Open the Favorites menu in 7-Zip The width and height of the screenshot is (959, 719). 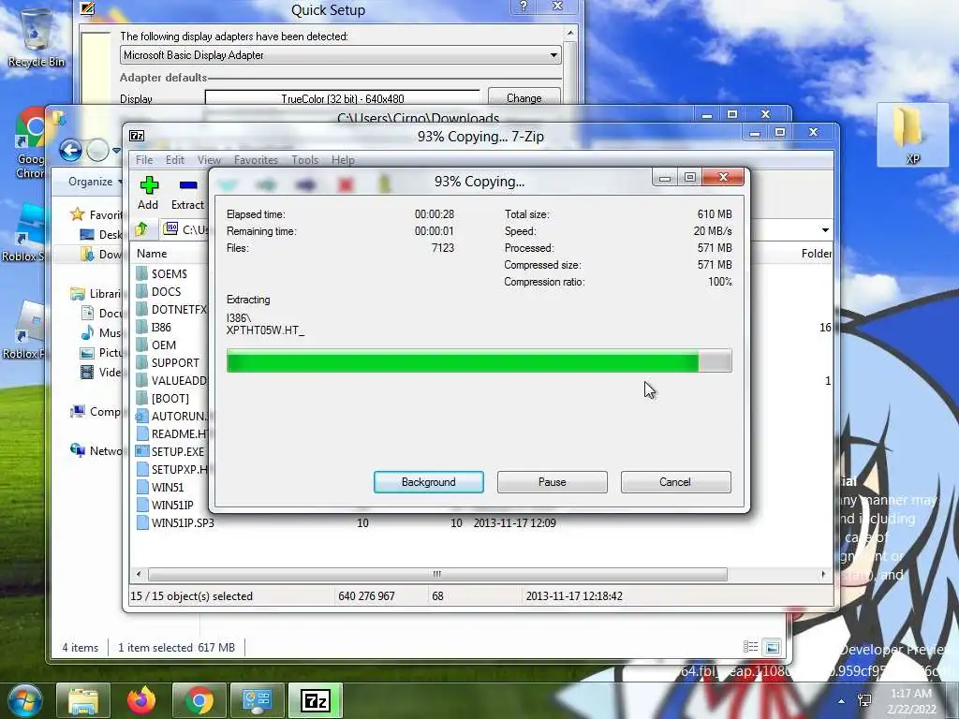(256, 159)
